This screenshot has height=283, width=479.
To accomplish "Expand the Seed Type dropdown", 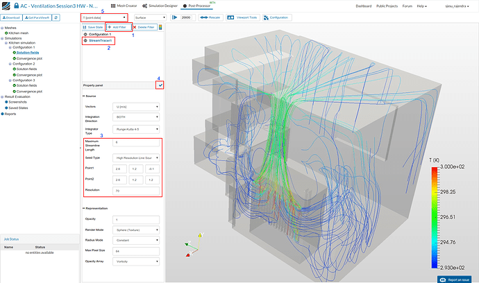I will (x=136, y=157).
